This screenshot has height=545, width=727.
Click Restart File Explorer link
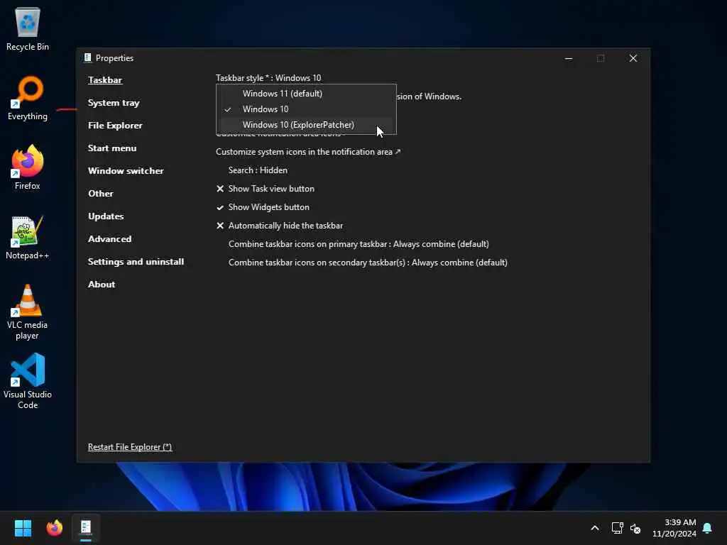click(x=130, y=447)
